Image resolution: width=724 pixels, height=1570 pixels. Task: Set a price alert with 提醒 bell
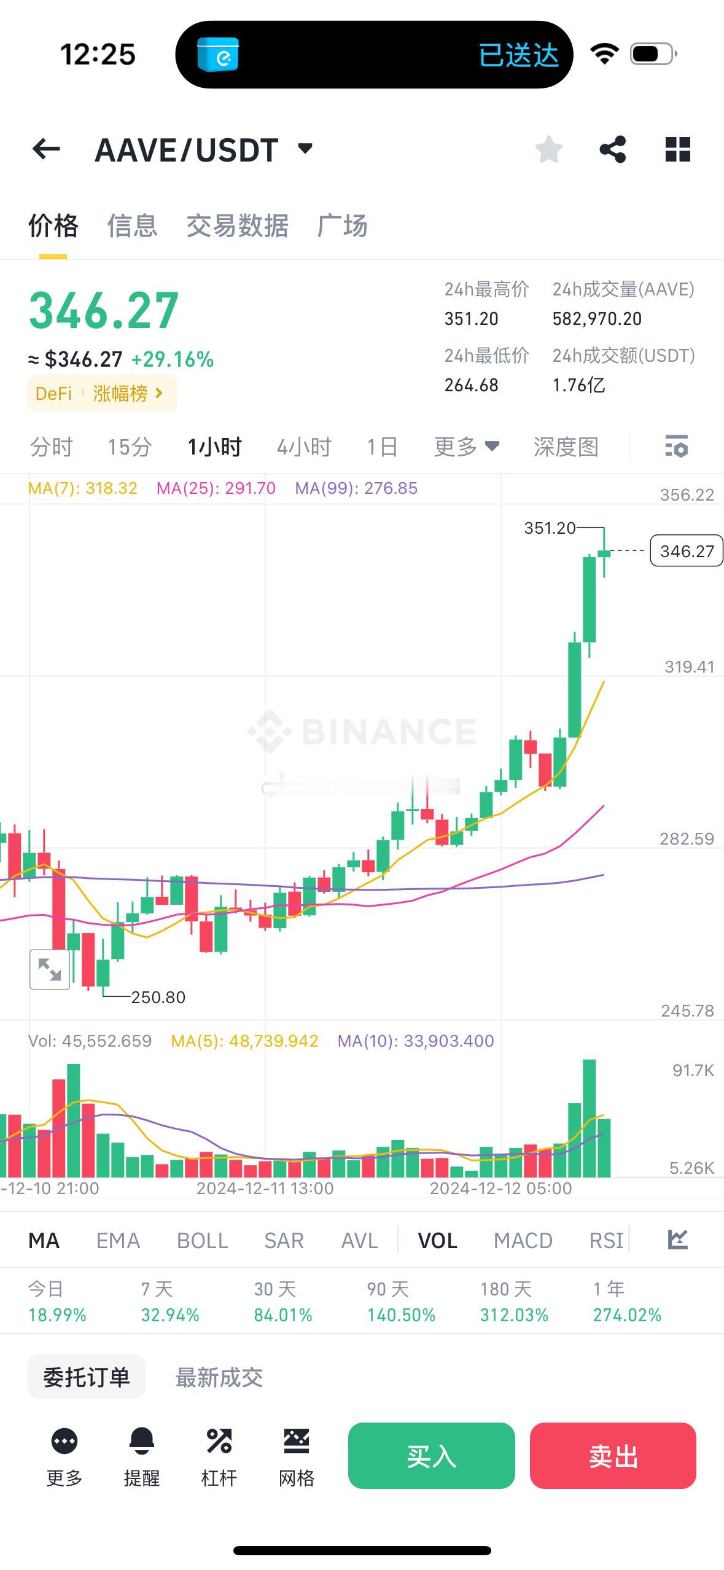pos(142,1457)
